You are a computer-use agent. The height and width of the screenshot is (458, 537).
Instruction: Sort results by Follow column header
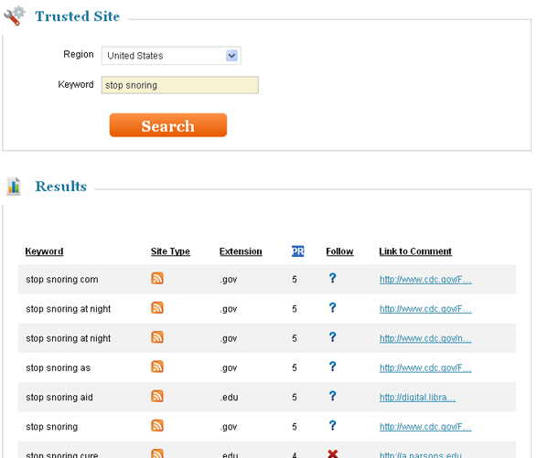point(339,251)
